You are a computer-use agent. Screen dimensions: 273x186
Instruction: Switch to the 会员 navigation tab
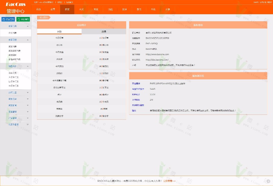point(81,9)
